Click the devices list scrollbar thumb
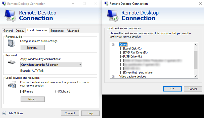The height and width of the screenshot is (118, 204). [x=195, y=60]
